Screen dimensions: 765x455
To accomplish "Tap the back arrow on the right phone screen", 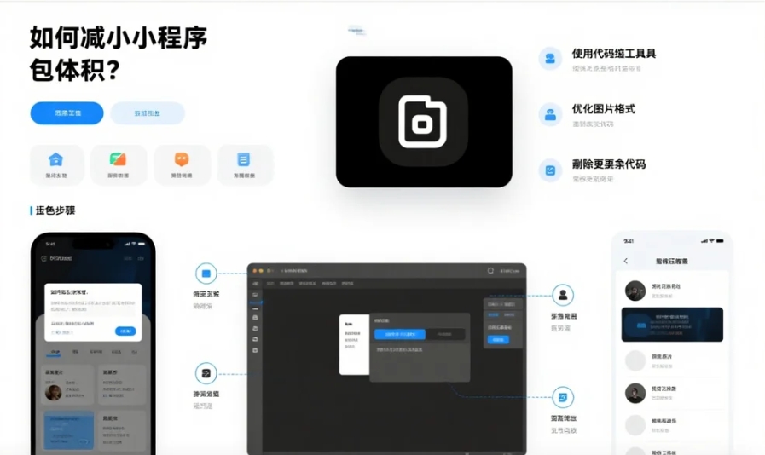I will tap(626, 262).
